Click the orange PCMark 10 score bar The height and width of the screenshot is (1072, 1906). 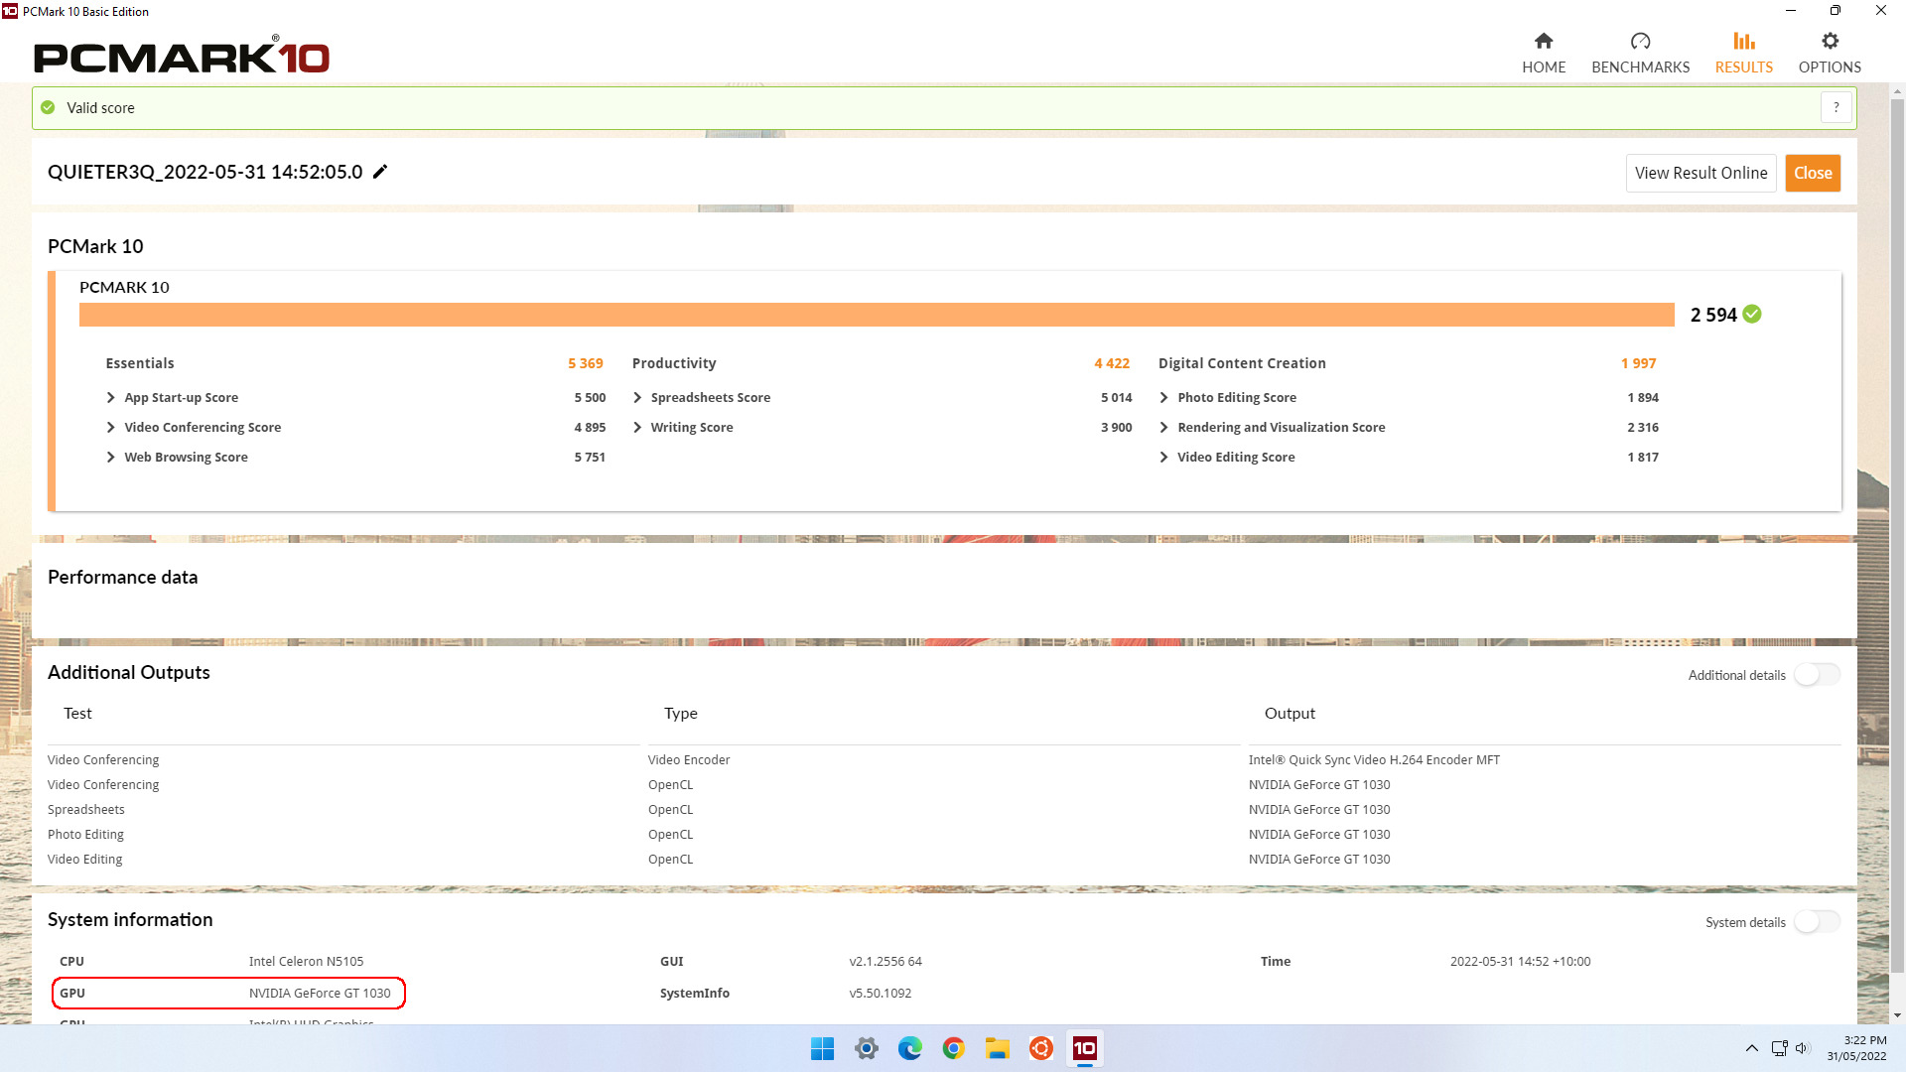point(877,315)
